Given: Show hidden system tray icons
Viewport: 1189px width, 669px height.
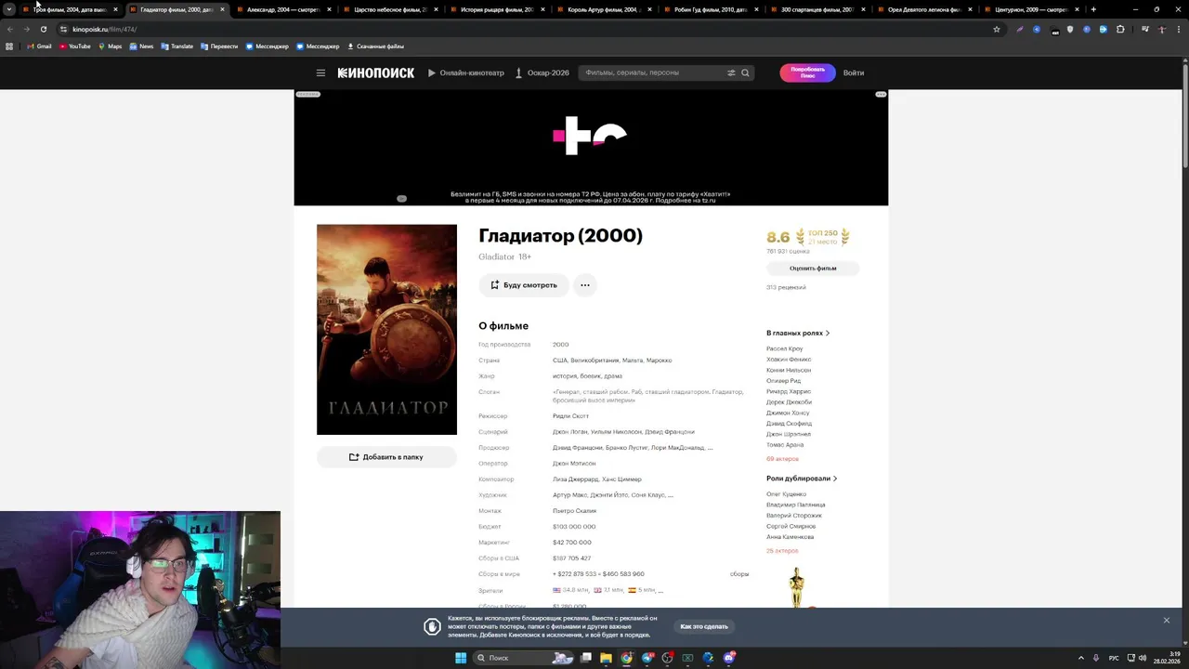Looking at the screenshot, I should [x=1081, y=658].
